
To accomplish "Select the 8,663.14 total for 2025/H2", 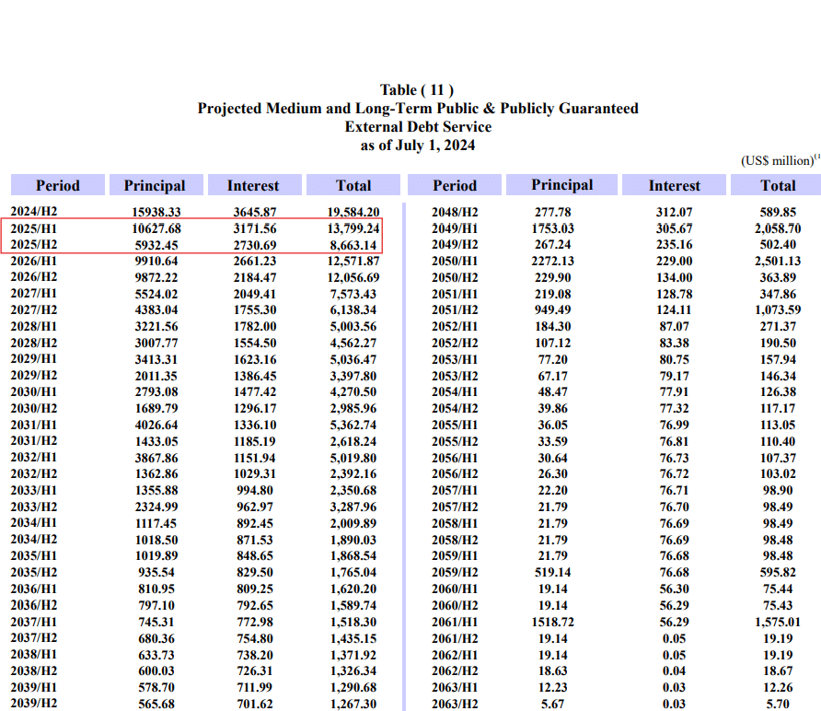I will pos(354,245).
